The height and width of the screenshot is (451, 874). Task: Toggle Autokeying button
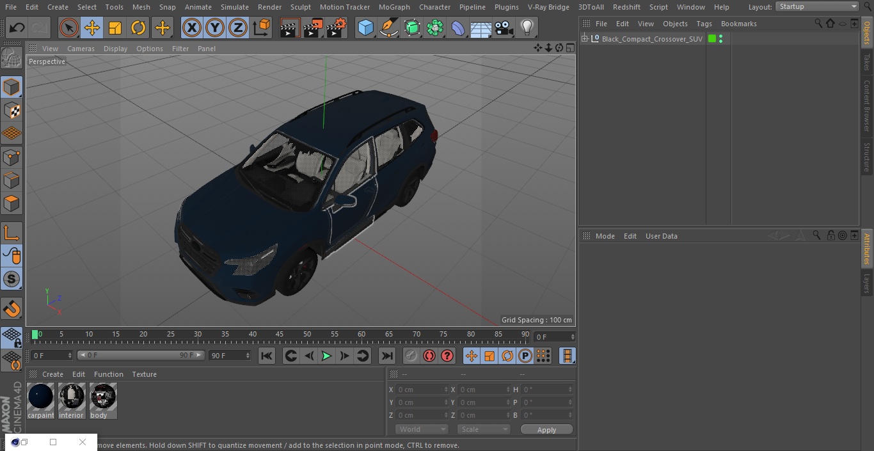coord(429,356)
